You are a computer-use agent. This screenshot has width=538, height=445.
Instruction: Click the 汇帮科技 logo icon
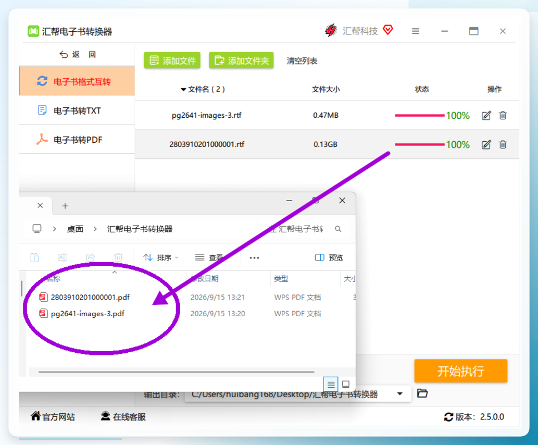331,31
